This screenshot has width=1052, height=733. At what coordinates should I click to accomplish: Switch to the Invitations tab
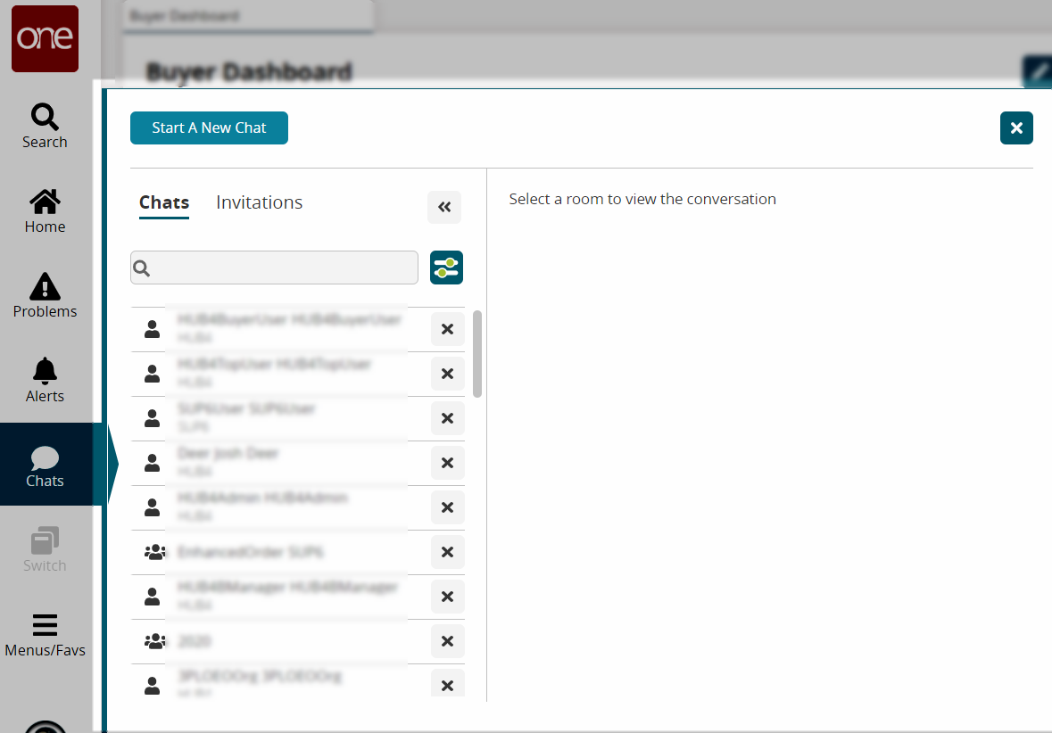coord(259,202)
